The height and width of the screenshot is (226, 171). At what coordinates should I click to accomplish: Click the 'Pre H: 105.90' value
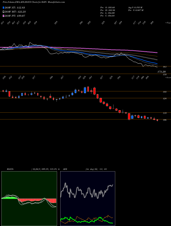coord(107,10)
